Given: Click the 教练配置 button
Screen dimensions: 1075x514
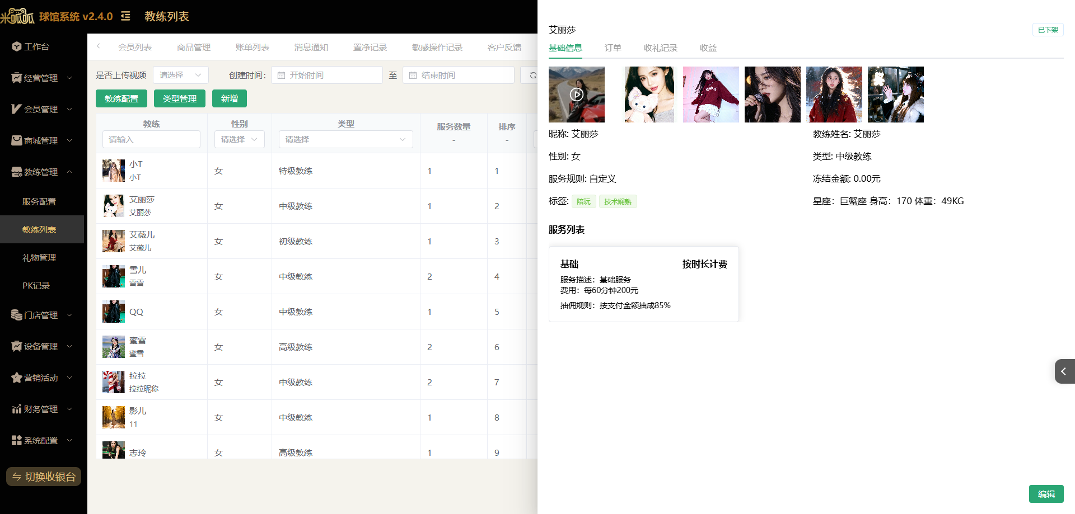Looking at the screenshot, I should (x=121, y=98).
